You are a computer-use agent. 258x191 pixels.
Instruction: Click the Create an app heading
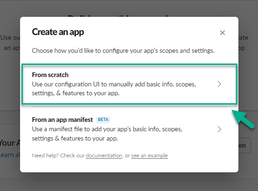[x=58, y=32]
